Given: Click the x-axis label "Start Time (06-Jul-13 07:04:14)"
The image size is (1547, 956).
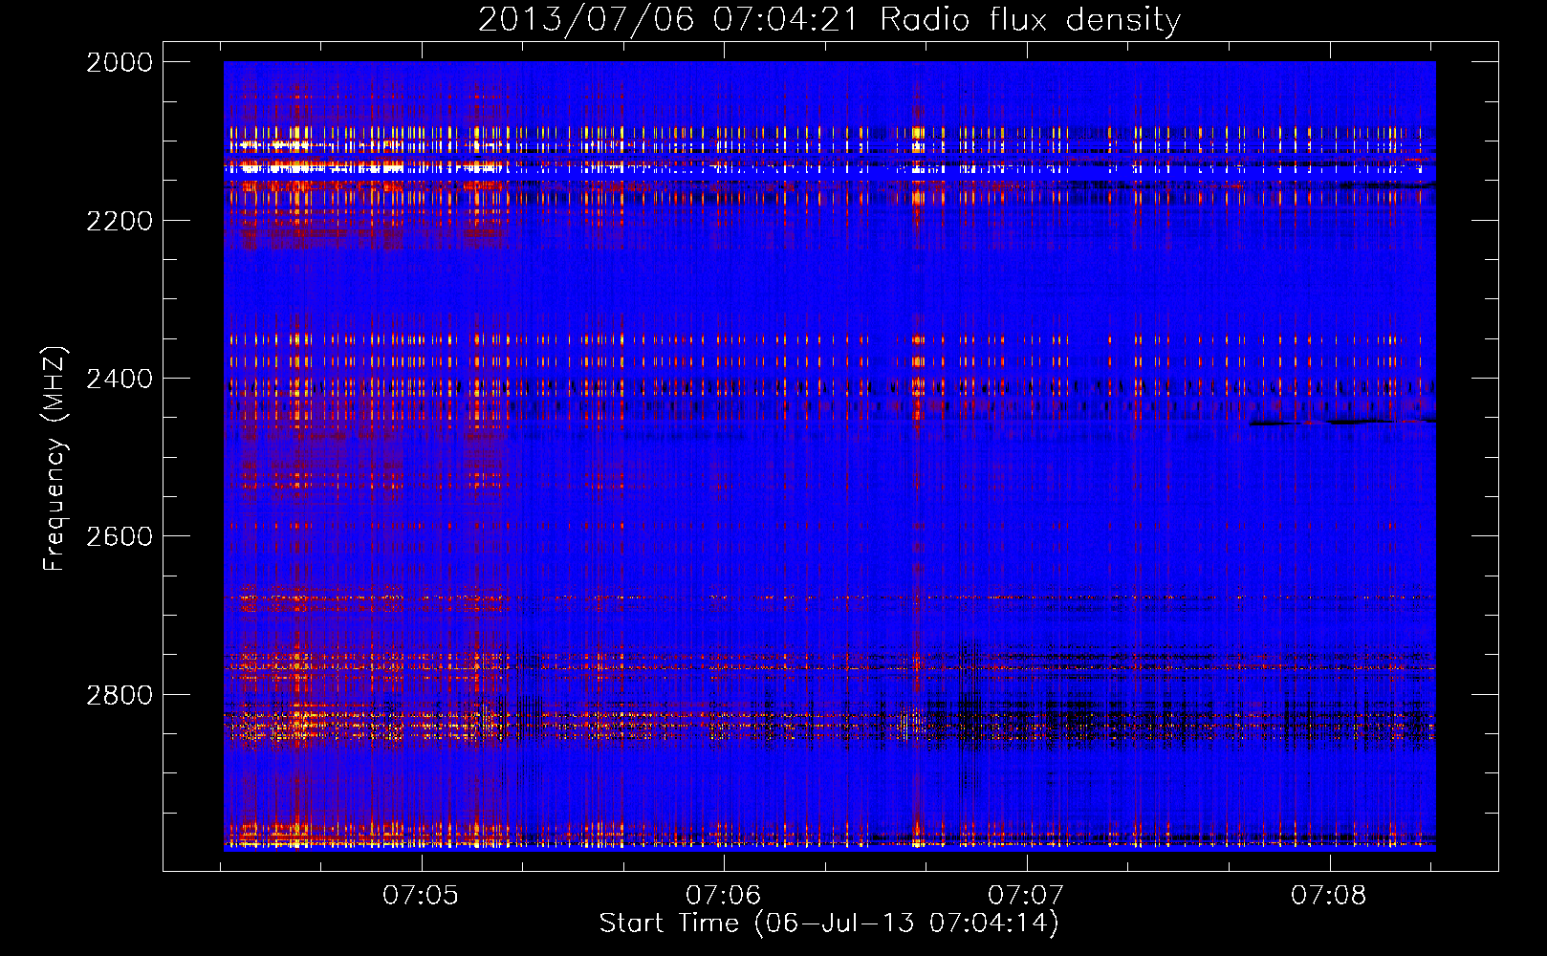Looking at the screenshot, I should click(x=829, y=923).
